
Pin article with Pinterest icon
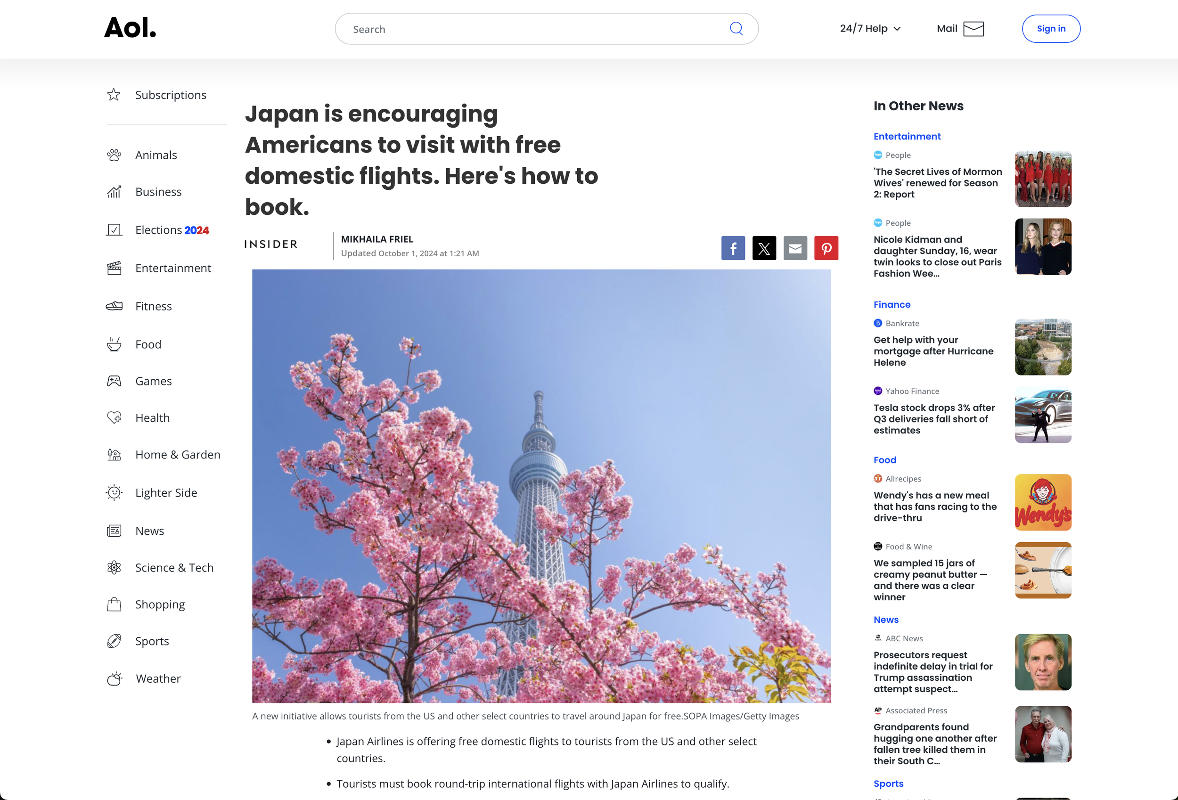[826, 248]
